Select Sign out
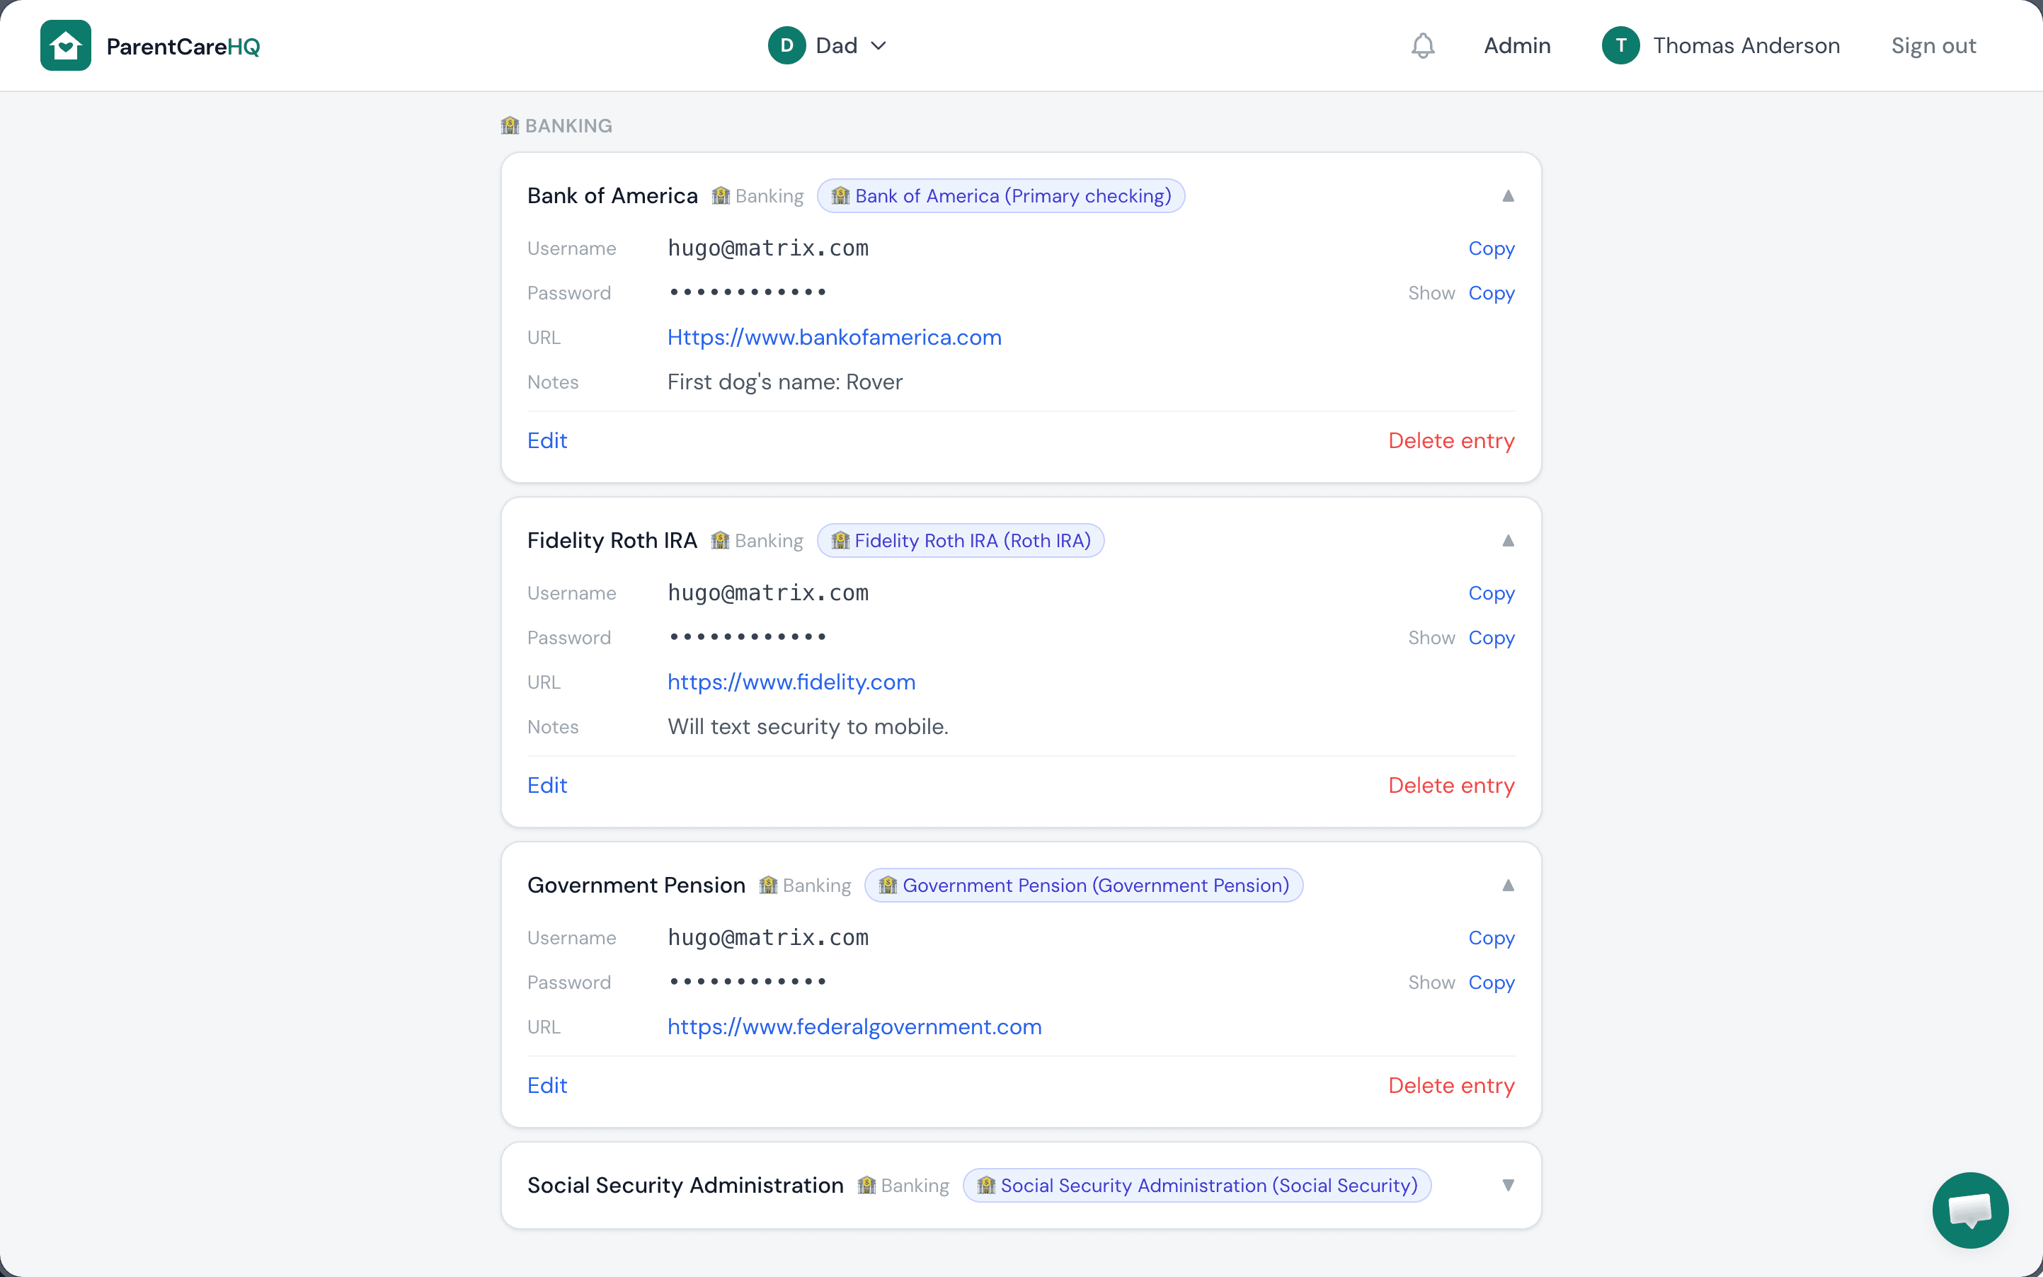This screenshot has width=2043, height=1277. pos(1933,45)
